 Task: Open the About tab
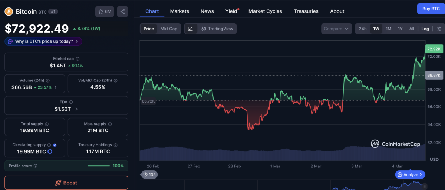[x=337, y=11]
